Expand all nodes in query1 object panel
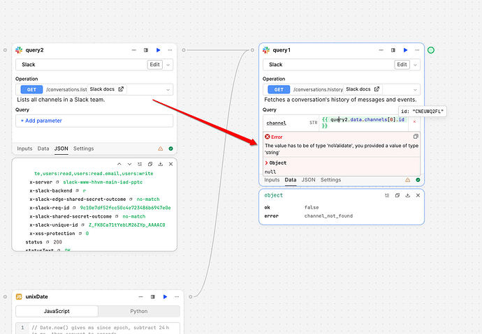The width and height of the screenshot is (482, 334). (x=387, y=195)
